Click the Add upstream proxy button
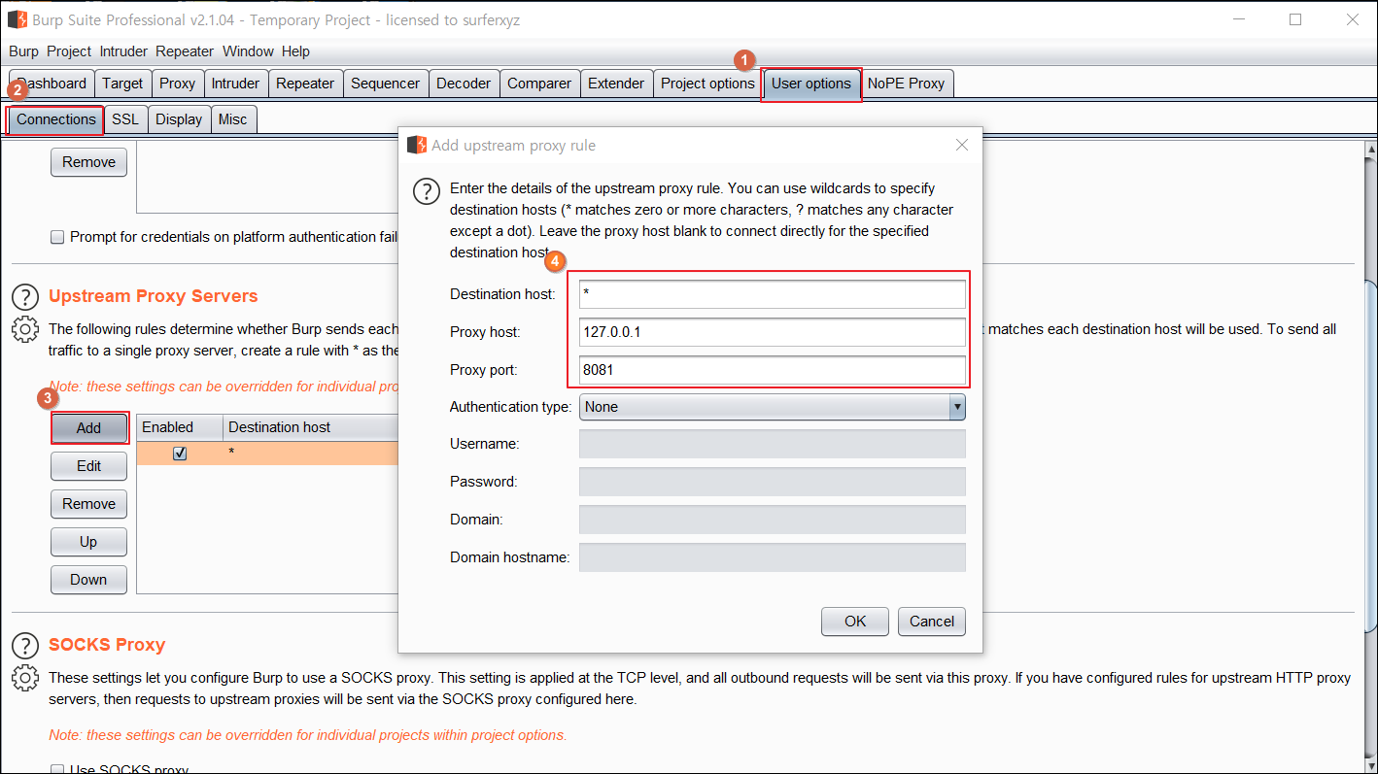Image resolution: width=1378 pixels, height=774 pixels. (88, 428)
